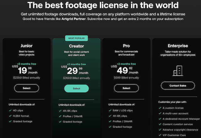Click 'VIP Customer Care' feature text
Viewport: 201px width, 138px height.
(174, 135)
